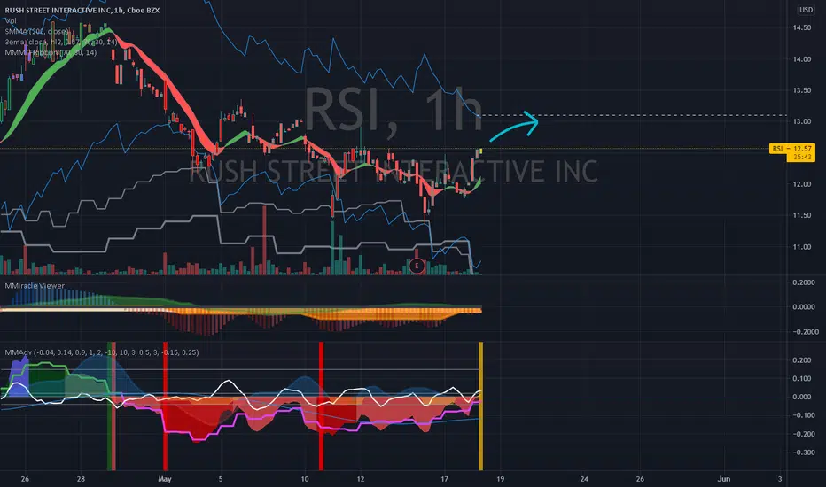826x487 pixels.
Task: Click the MMMTFribbon (70, 30, 14) legend
Action: [51, 52]
